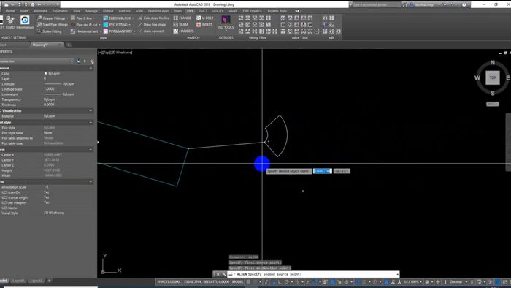Screen dimensions: 511x288
Task: Switch to the Home ribbon tab
Action: (x=10, y=11)
